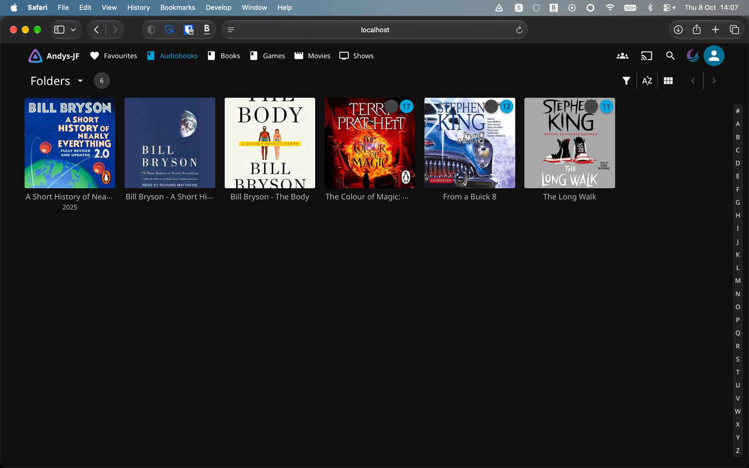This screenshot has height=468, width=749.
Task: Click the Cast to device icon
Action: pos(646,56)
